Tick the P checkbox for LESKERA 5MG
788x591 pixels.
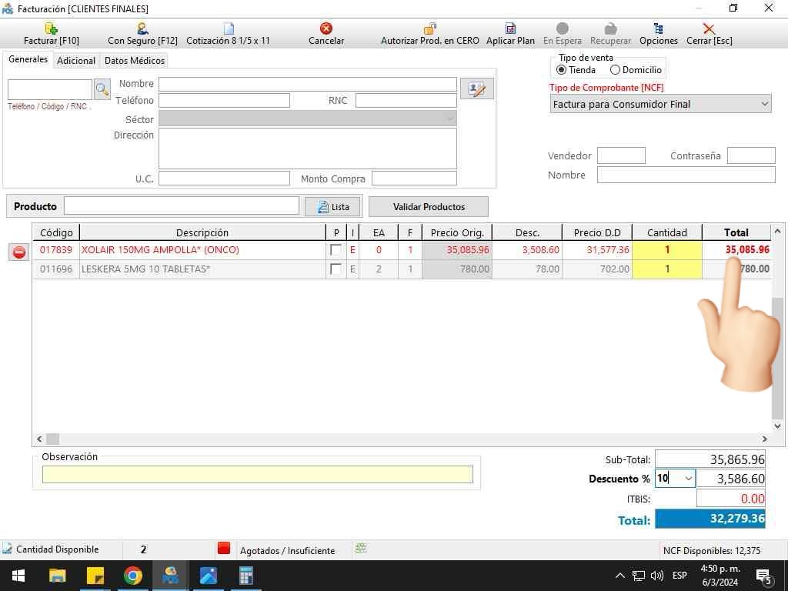pyautogui.click(x=336, y=269)
